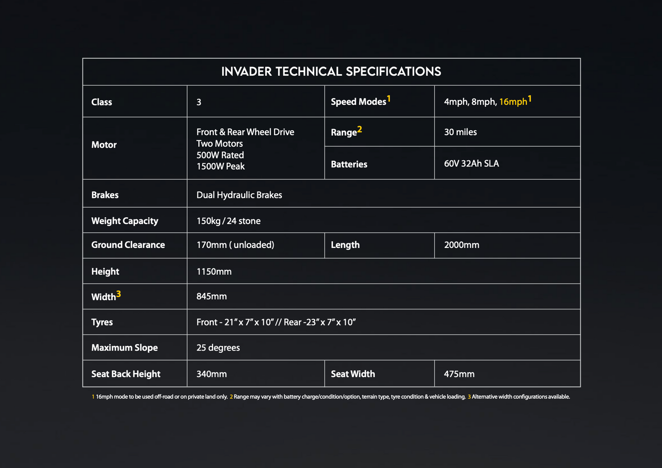Screen dimensions: 662x468
Task: Select the '1150mm' height value
Action: click(214, 271)
